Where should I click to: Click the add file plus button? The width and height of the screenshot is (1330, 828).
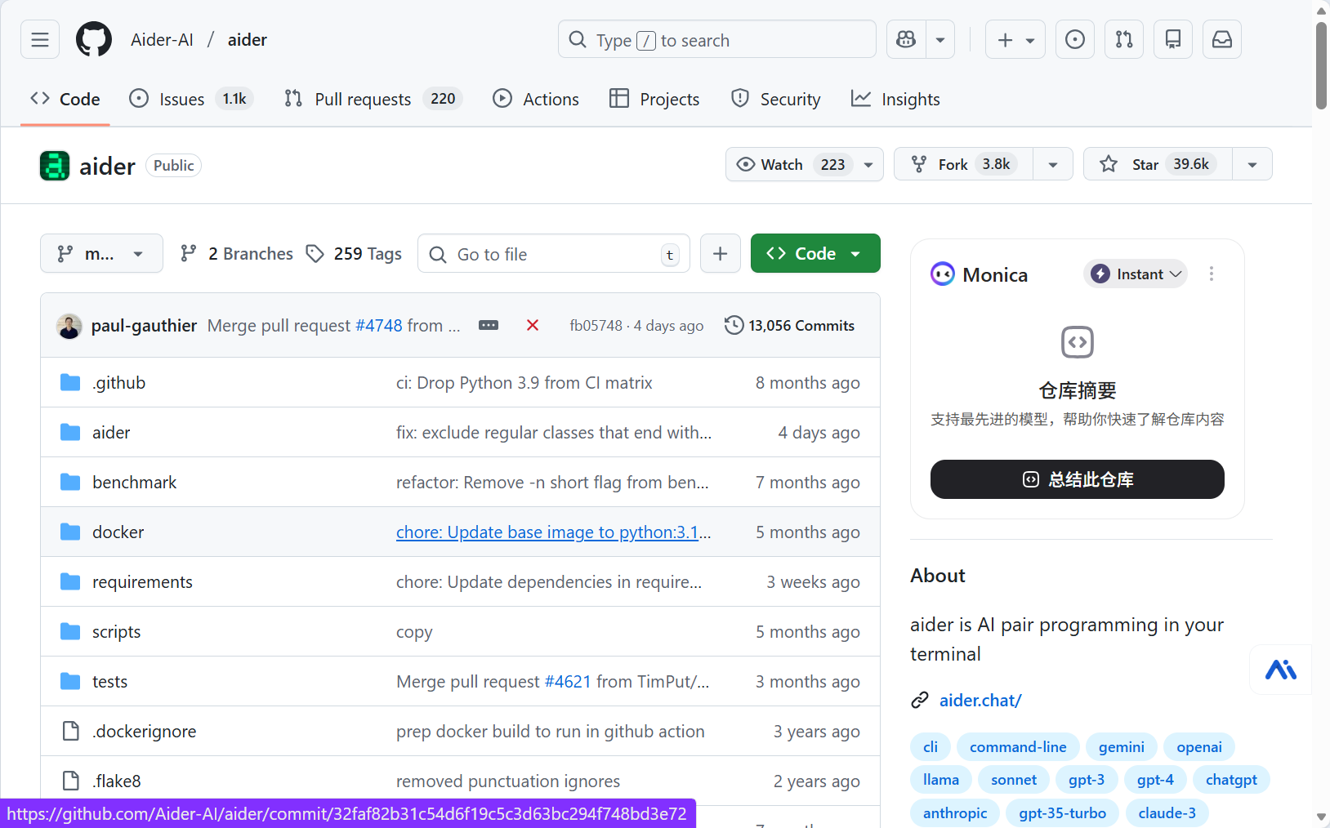[x=720, y=253]
